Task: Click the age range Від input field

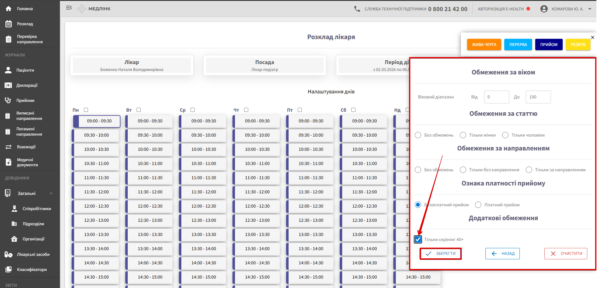Action: point(496,97)
